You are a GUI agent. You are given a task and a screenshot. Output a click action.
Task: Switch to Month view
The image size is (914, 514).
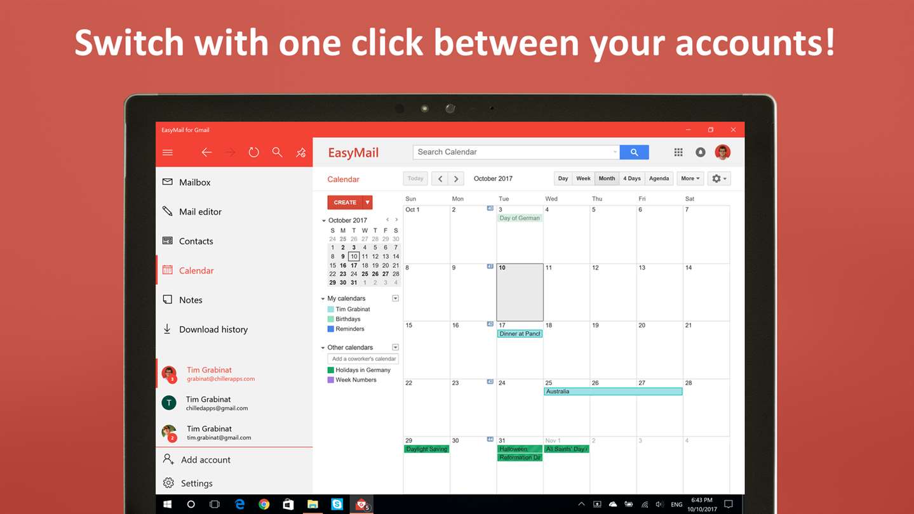coord(607,178)
